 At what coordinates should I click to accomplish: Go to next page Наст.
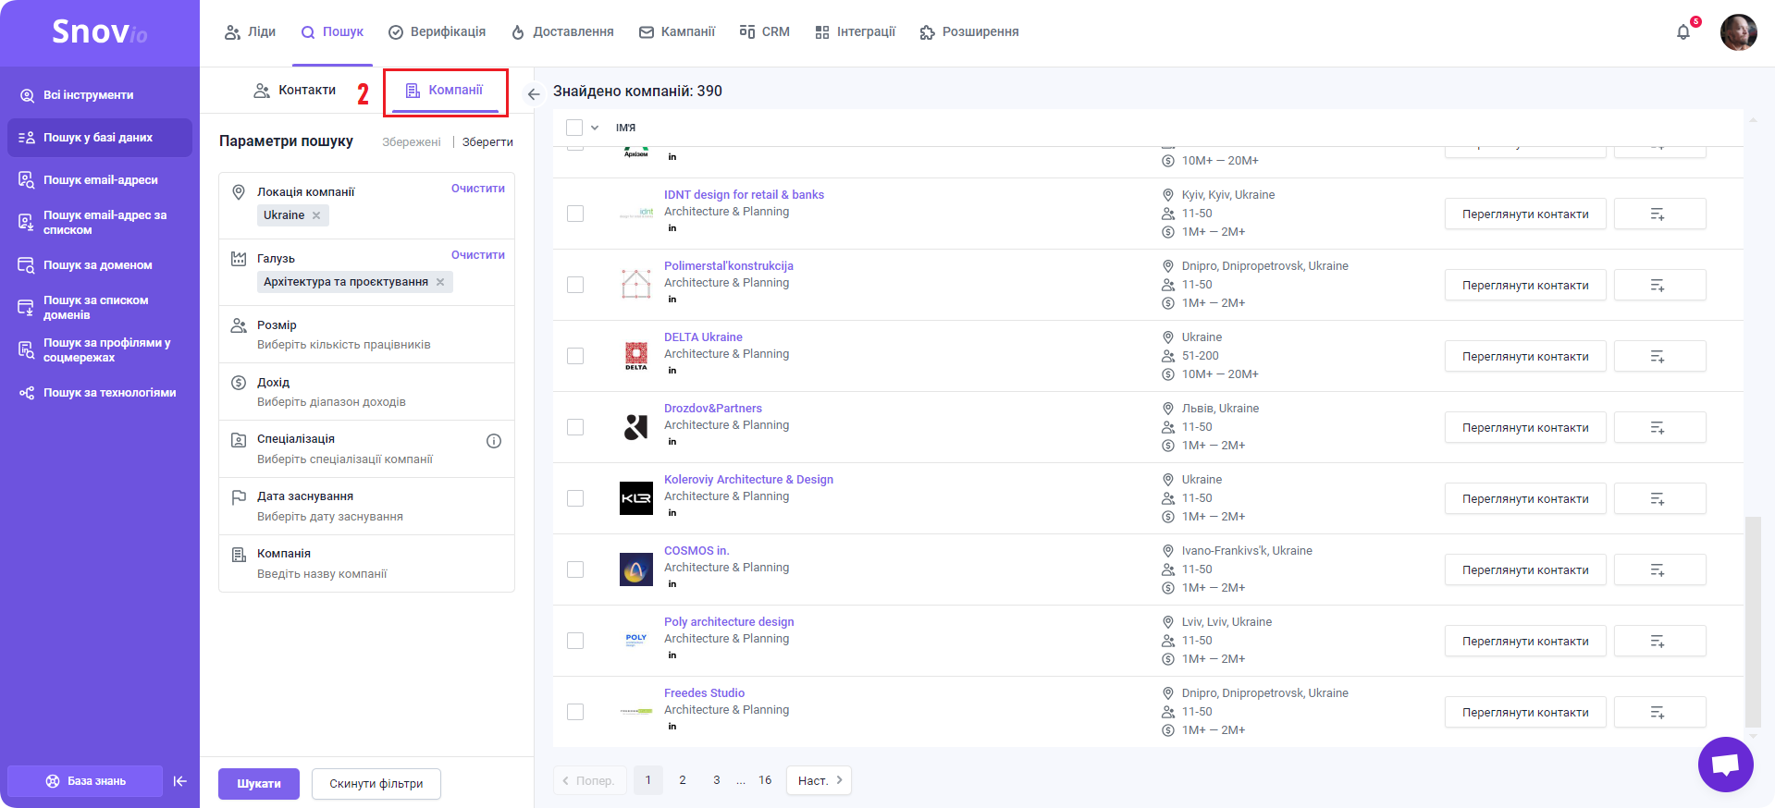click(x=820, y=780)
